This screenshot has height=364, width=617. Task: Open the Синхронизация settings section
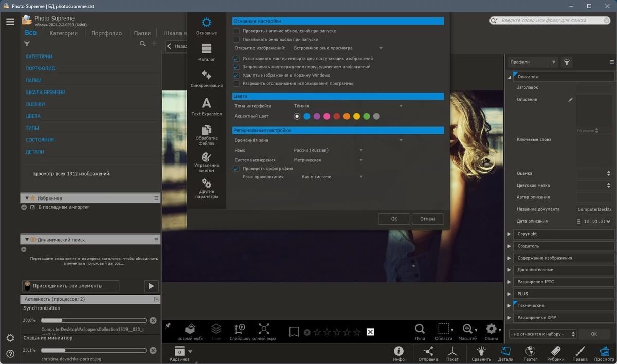tap(207, 79)
